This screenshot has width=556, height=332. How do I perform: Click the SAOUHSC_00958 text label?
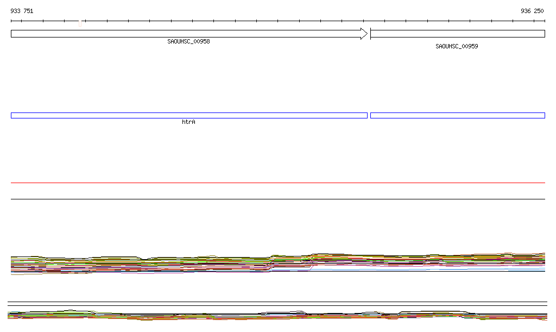tap(188, 41)
